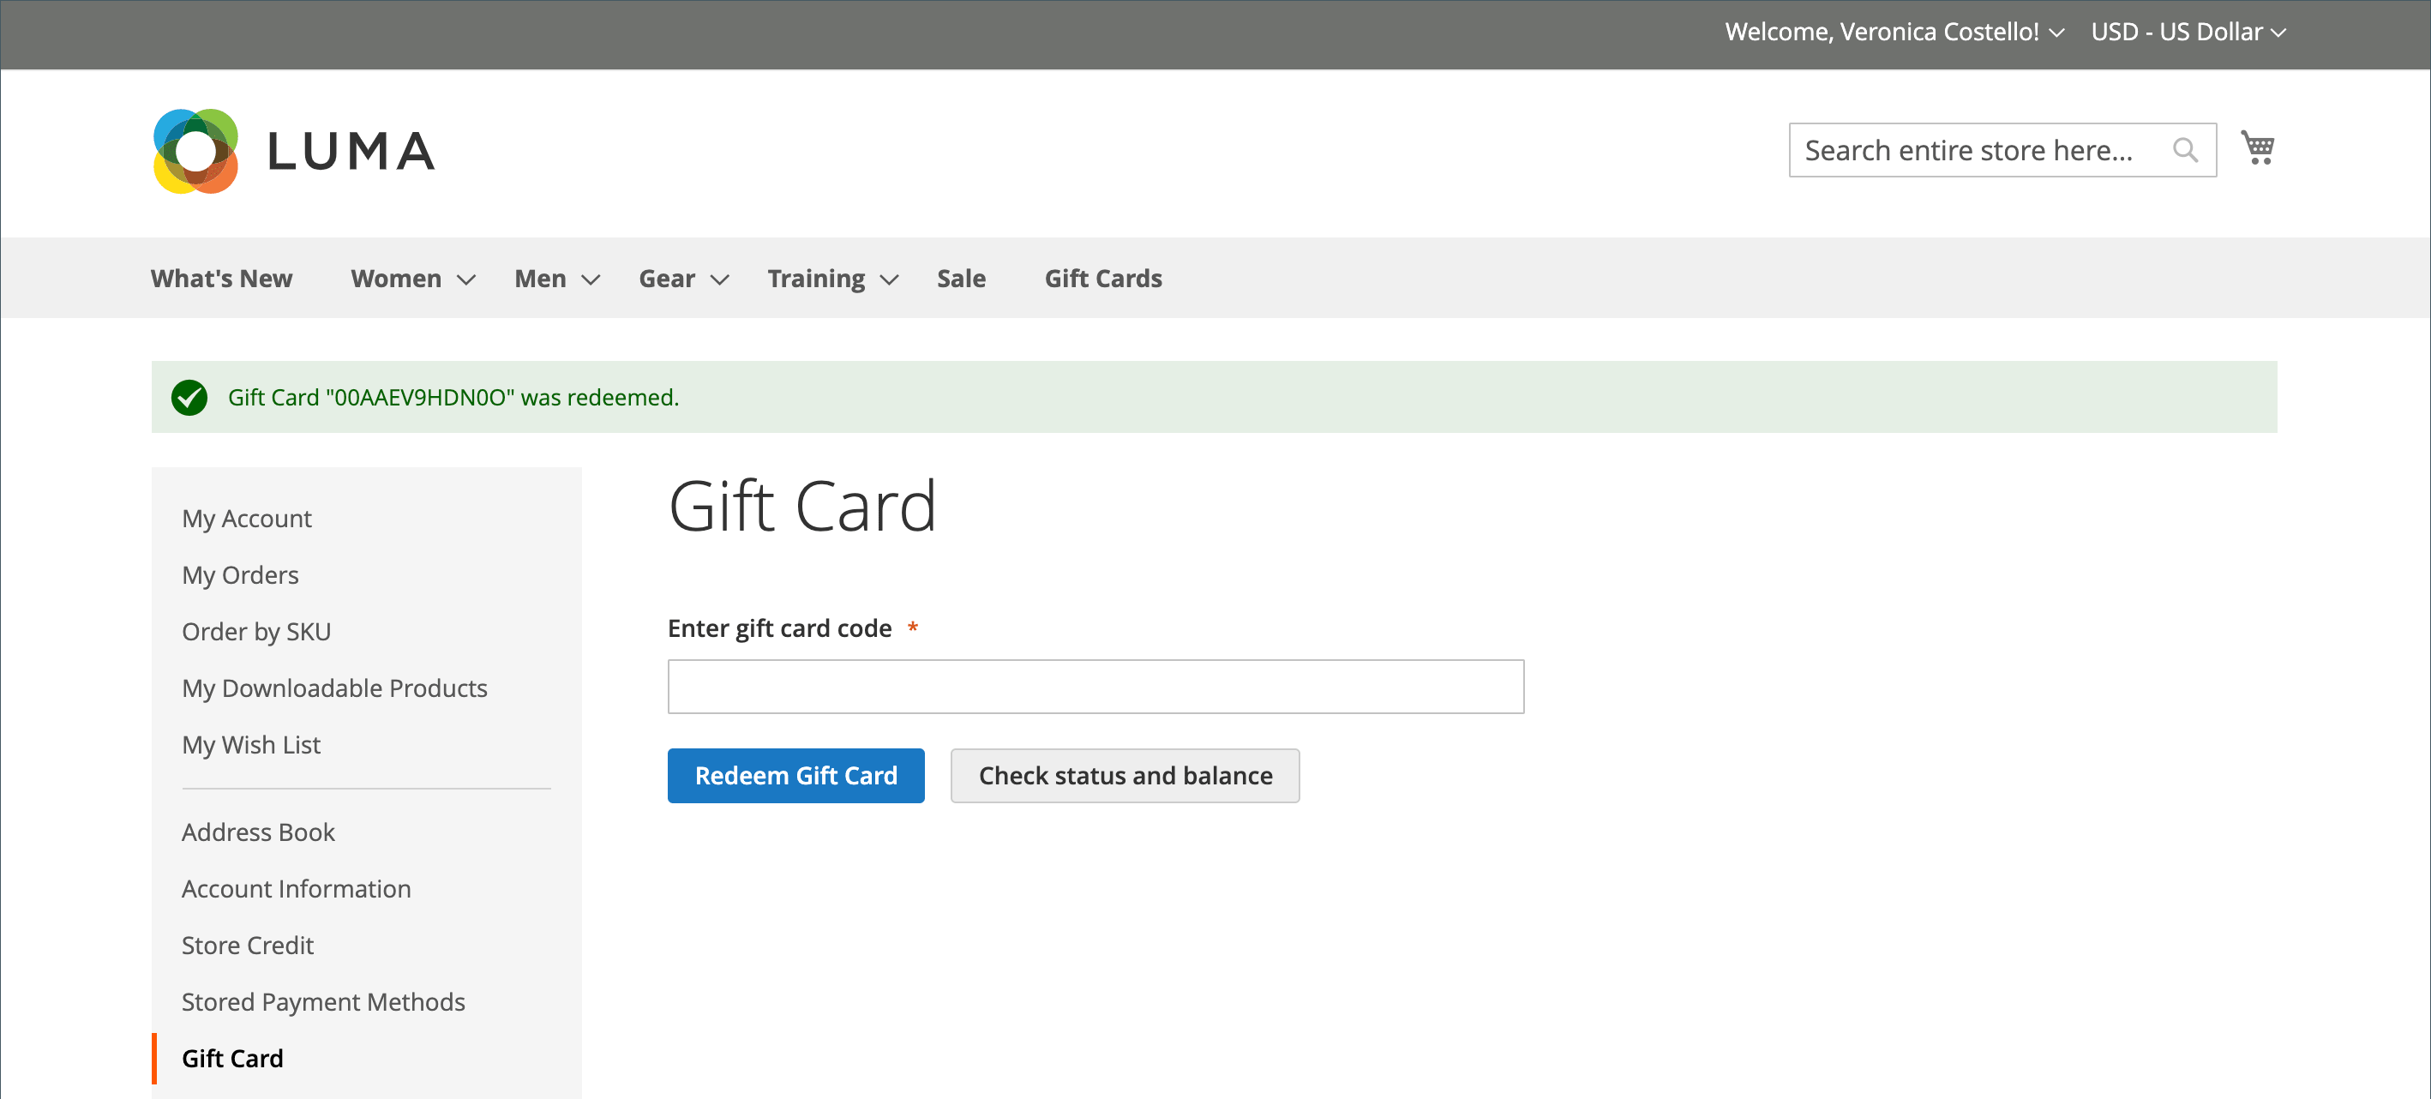Image resolution: width=2431 pixels, height=1099 pixels.
Task: Go to Store Credit sidebar link
Action: 247,945
